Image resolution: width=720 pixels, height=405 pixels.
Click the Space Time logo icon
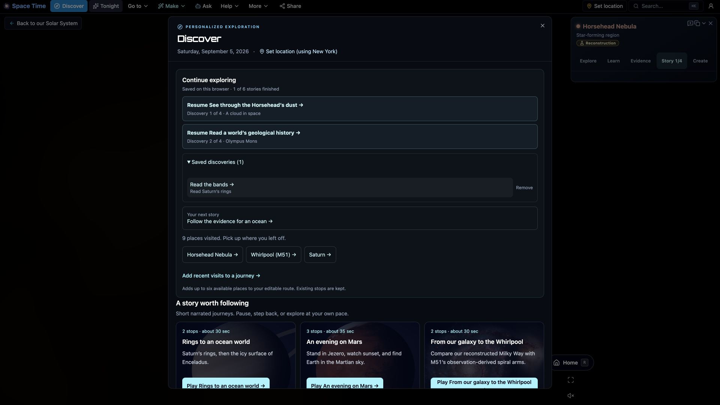point(6,6)
